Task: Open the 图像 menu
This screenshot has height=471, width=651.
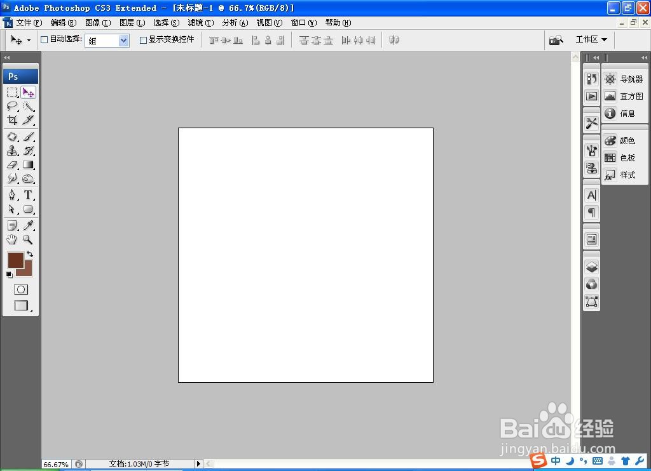Action: 98,23
